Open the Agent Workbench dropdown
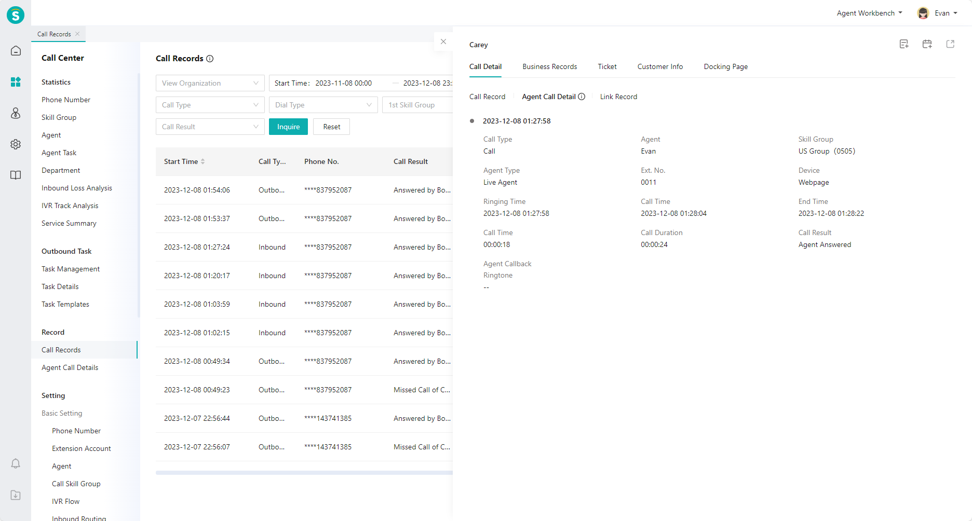 pos(870,13)
